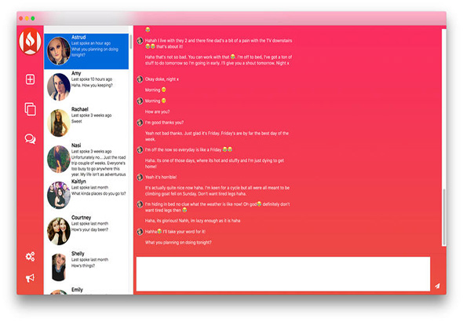Viewport: 463px width, 323px height.
Task: Open the conversation with Shelly
Action: click(86, 267)
